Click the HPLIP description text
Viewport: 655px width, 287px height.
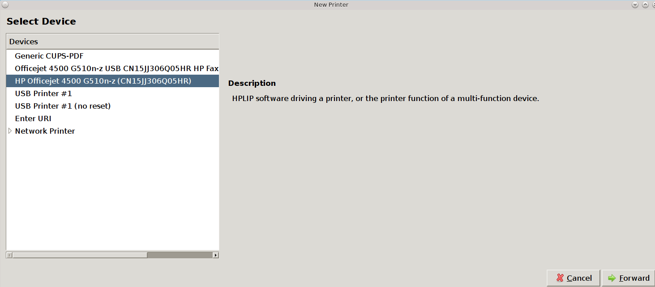[x=385, y=98]
